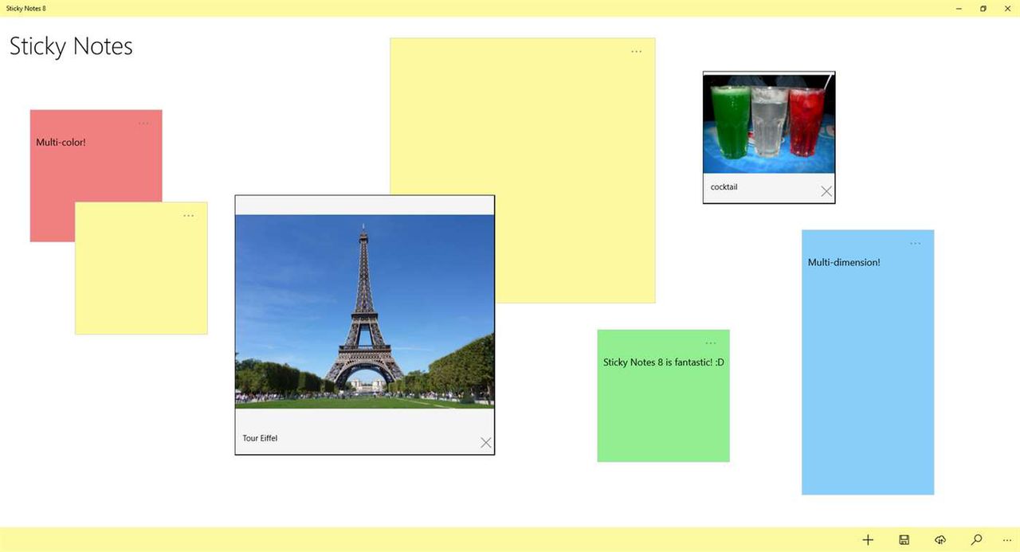Click the Eiffel Tower photo
This screenshot has width=1020, height=552.
click(x=365, y=311)
